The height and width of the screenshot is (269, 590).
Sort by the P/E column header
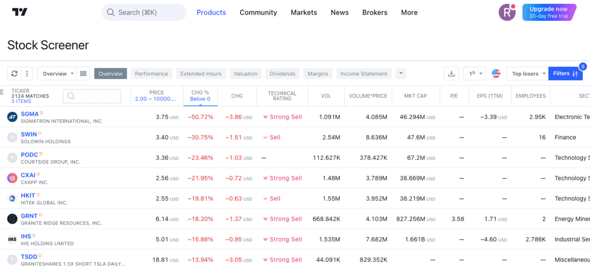point(453,96)
